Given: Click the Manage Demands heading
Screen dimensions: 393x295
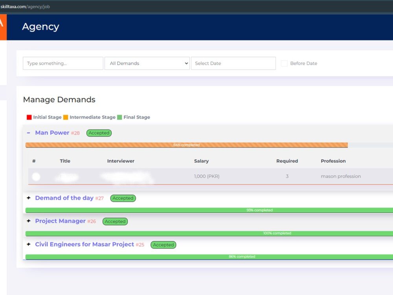Looking at the screenshot, I should point(59,100).
